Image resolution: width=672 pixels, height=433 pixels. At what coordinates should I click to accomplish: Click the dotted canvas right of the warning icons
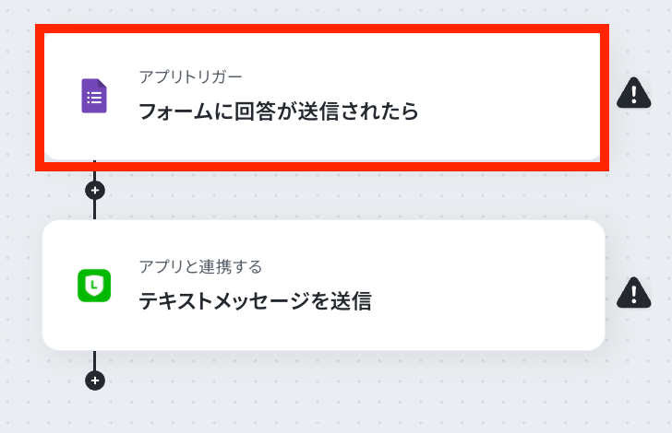point(662,193)
